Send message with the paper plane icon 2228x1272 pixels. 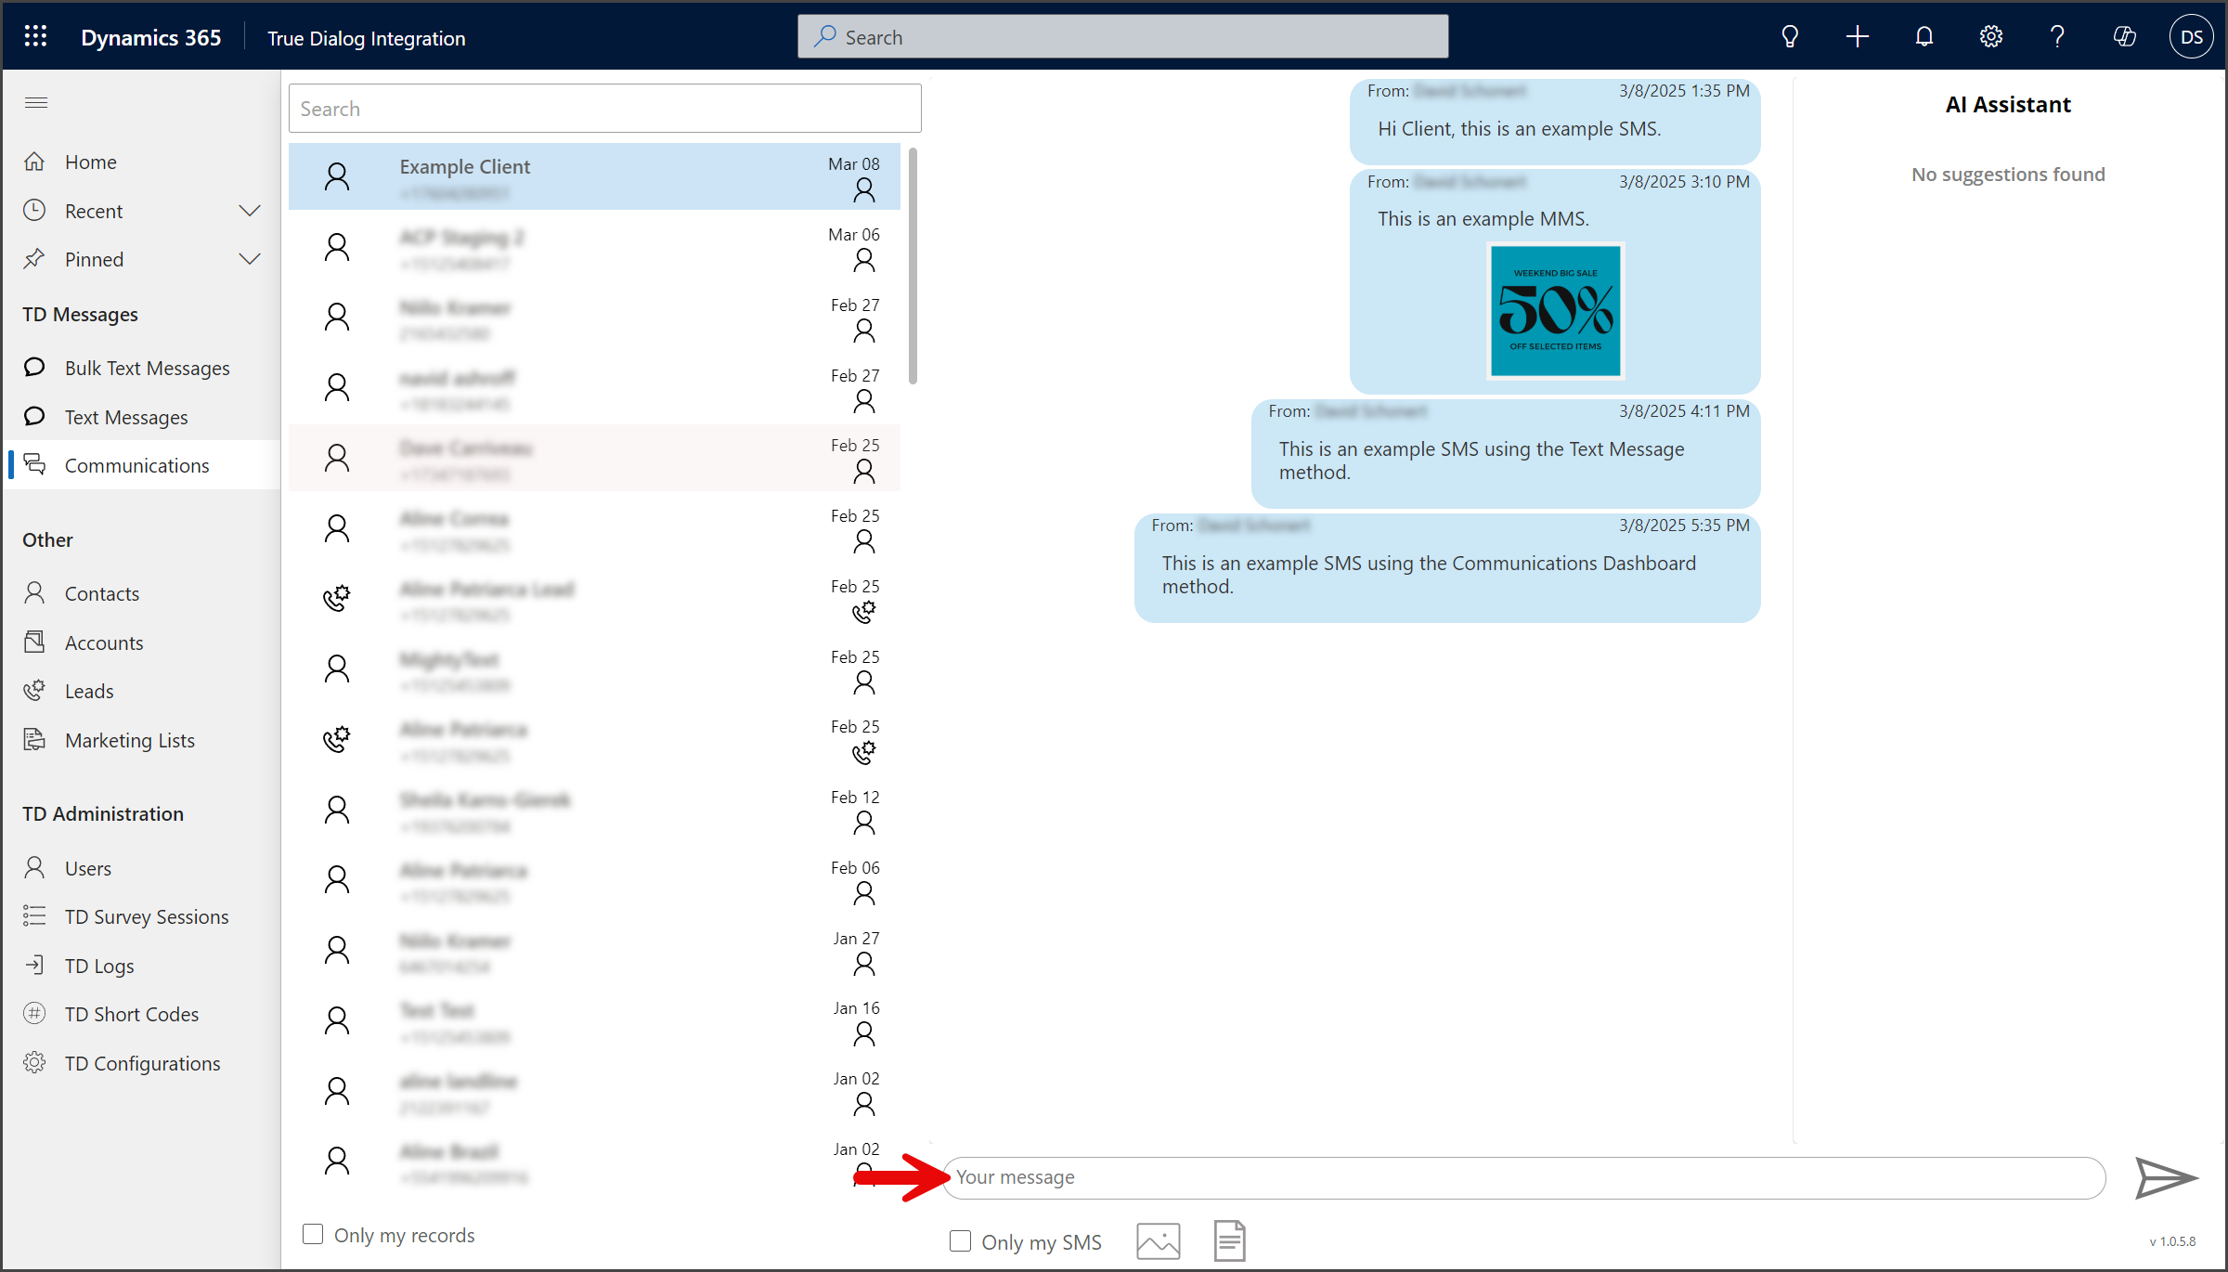(x=2166, y=1177)
